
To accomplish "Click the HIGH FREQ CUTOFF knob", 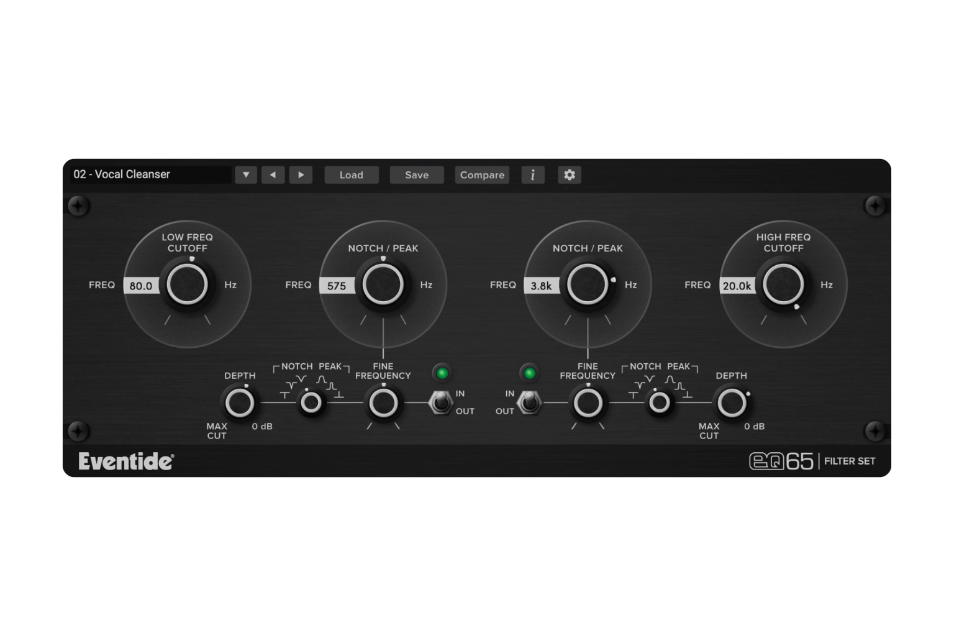I will (x=783, y=284).
